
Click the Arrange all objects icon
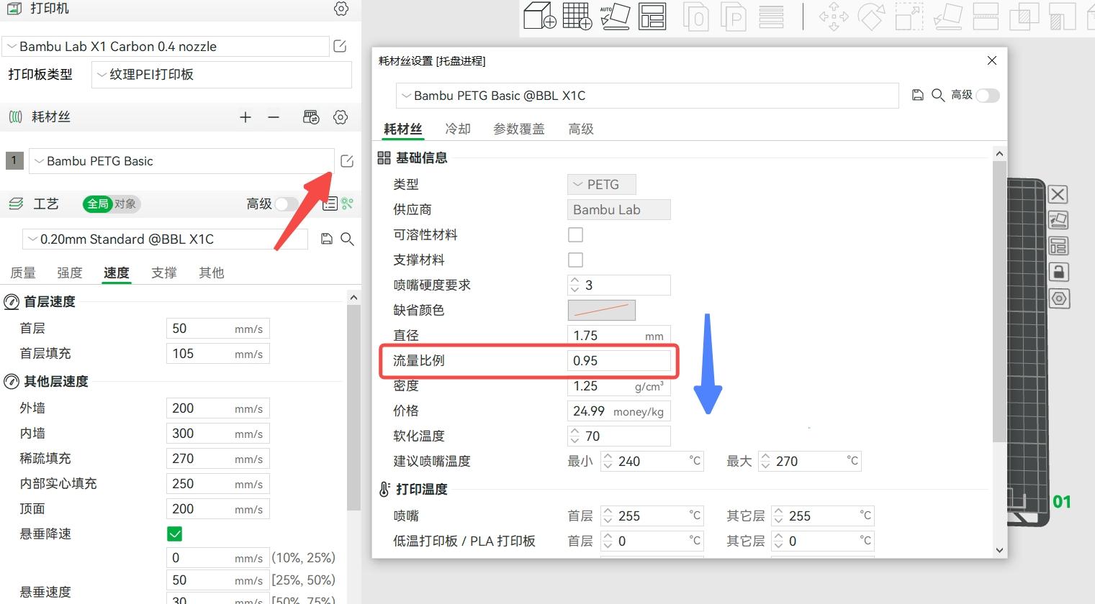tap(652, 16)
